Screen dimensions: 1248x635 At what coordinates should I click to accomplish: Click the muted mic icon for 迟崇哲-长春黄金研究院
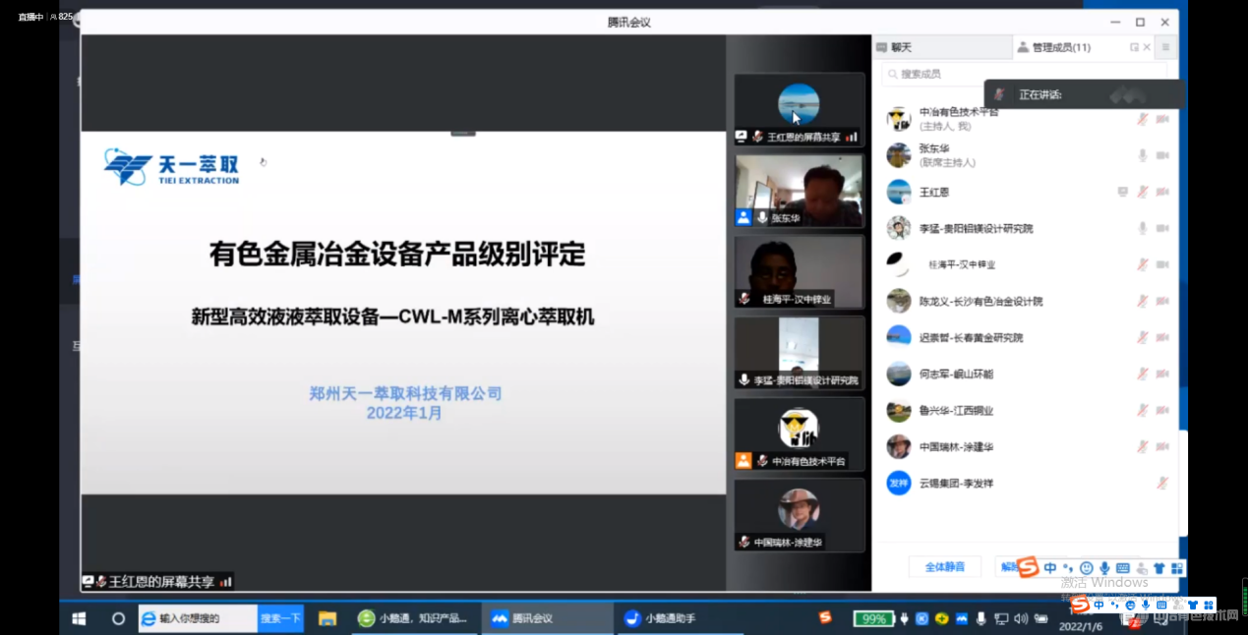(1142, 337)
